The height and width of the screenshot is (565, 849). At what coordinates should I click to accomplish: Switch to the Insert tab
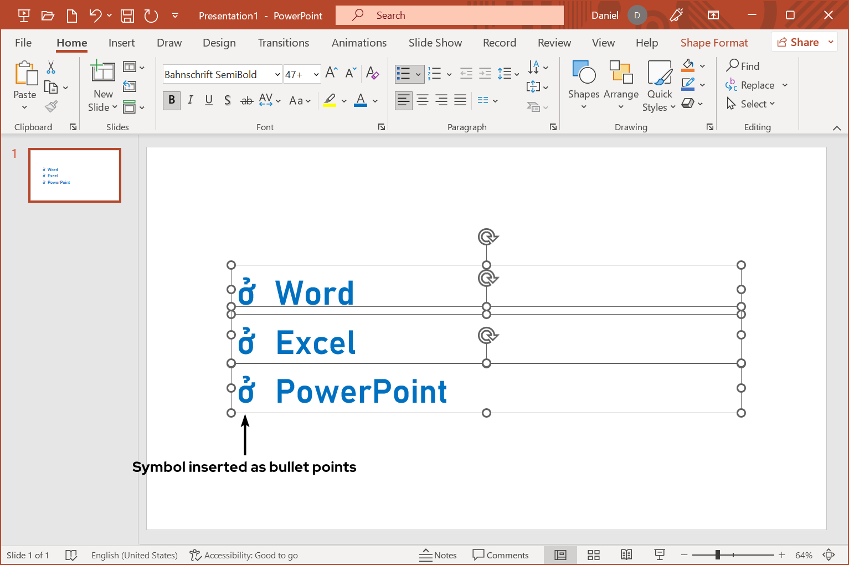click(121, 43)
